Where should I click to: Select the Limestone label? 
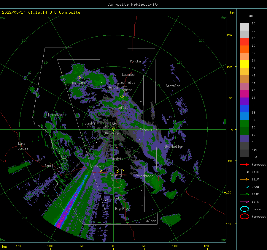tap(56, 115)
